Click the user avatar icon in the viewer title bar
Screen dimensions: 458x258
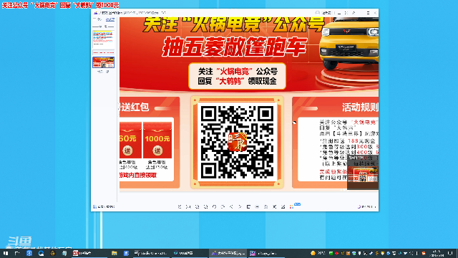[x=317, y=13]
